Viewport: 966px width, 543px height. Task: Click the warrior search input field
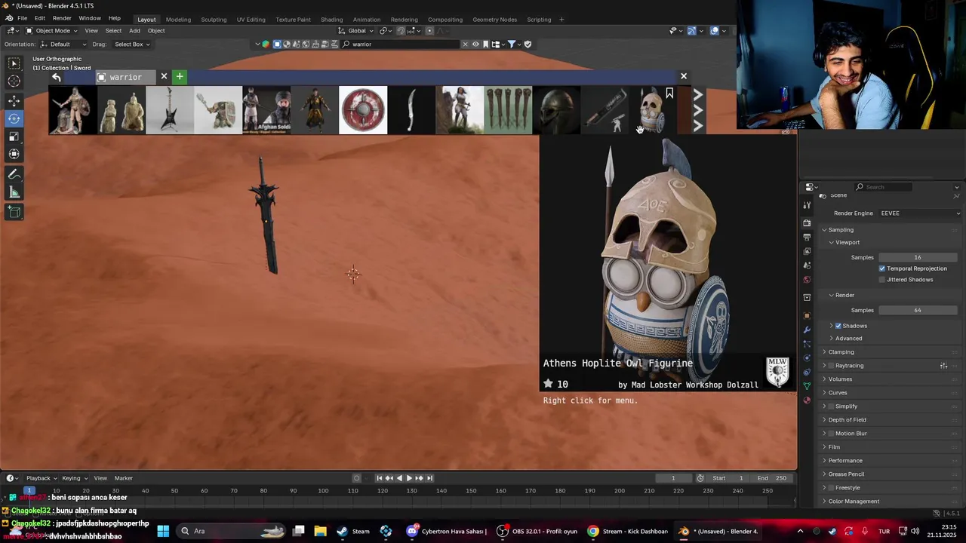(x=401, y=44)
